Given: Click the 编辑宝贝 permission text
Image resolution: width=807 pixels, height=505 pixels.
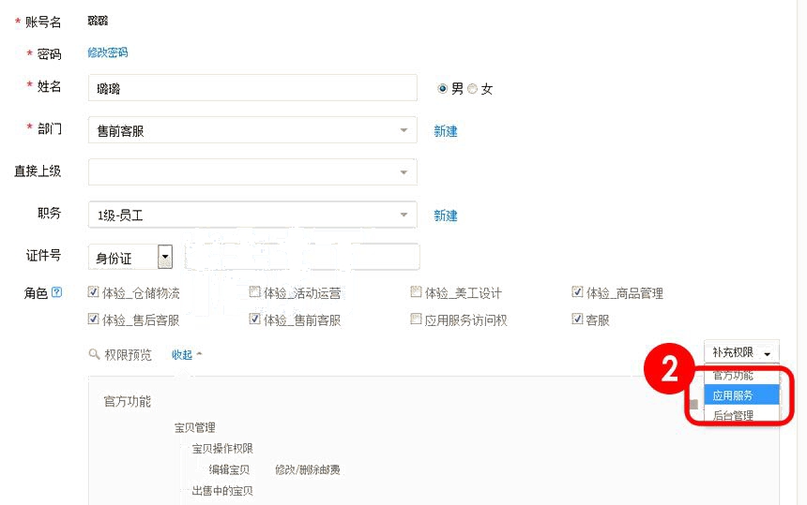Looking at the screenshot, I should coord(229,469).
